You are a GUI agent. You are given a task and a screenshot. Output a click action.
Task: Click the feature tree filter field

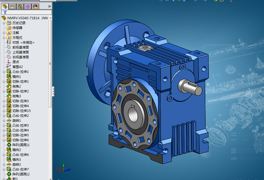27,12
